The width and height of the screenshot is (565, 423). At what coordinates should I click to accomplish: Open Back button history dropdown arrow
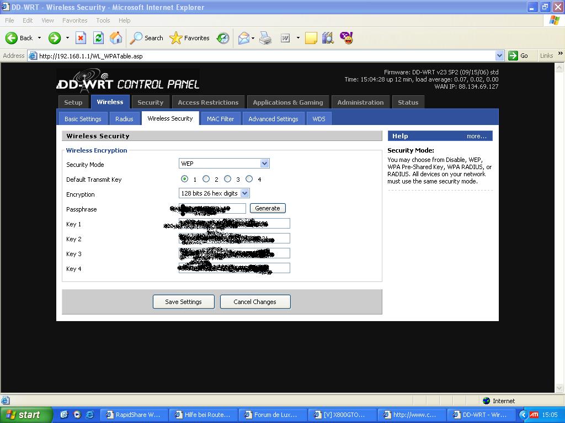coord(39,38)
